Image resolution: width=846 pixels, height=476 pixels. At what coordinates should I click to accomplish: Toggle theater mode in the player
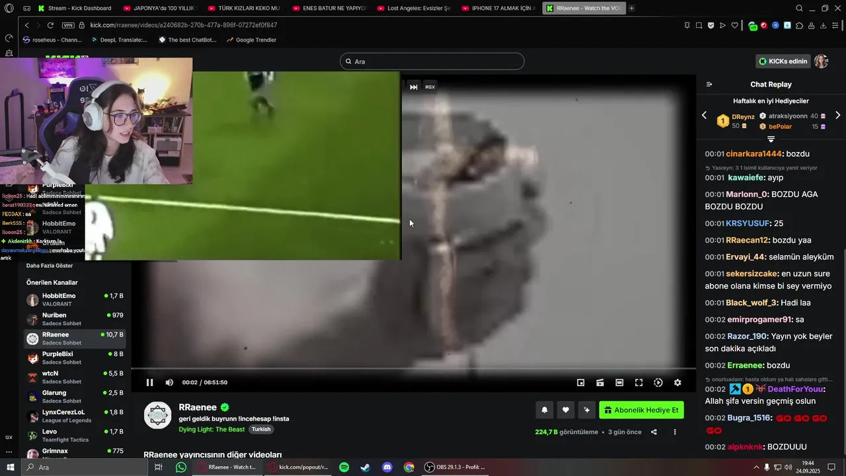click(x=619, y=382)
